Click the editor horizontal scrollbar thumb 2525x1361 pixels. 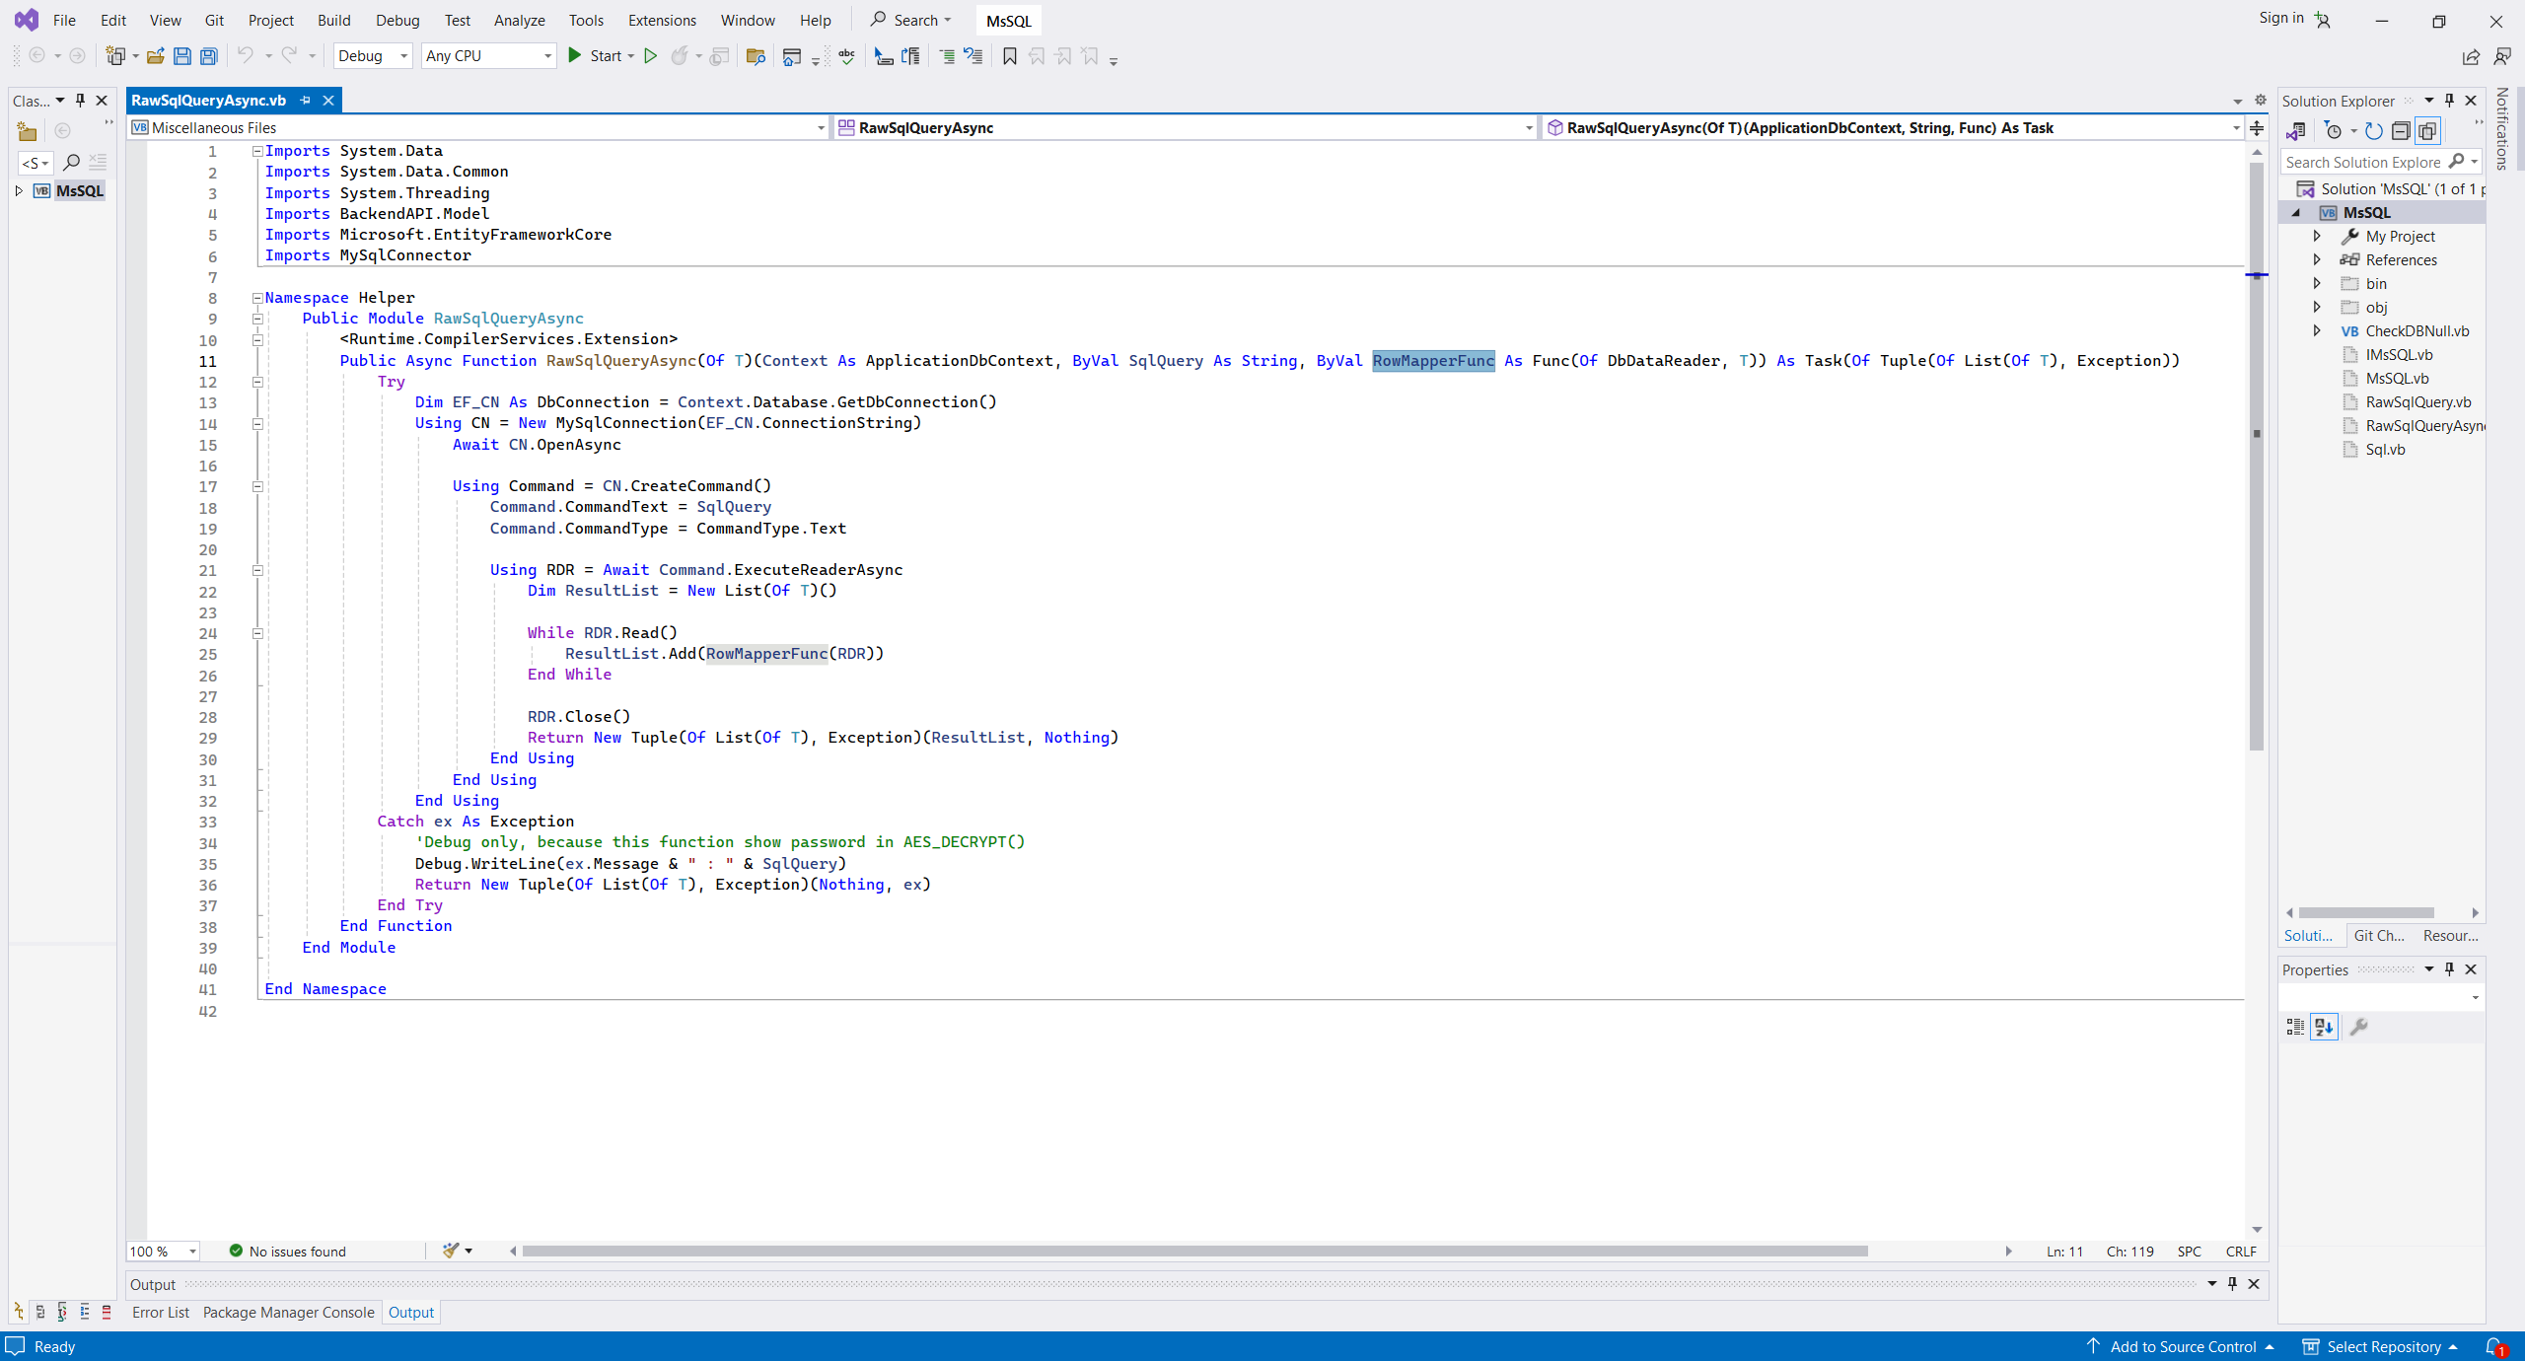coord(1193,1252)
